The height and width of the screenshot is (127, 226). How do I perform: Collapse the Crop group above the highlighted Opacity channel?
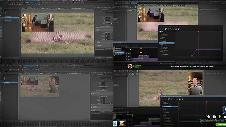tap(160, 44)
